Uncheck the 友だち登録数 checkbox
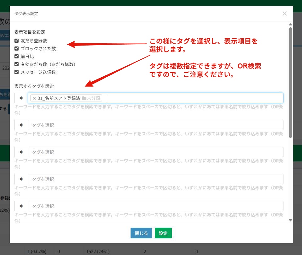This screenshot has height=255, width=302. point(17,41)
